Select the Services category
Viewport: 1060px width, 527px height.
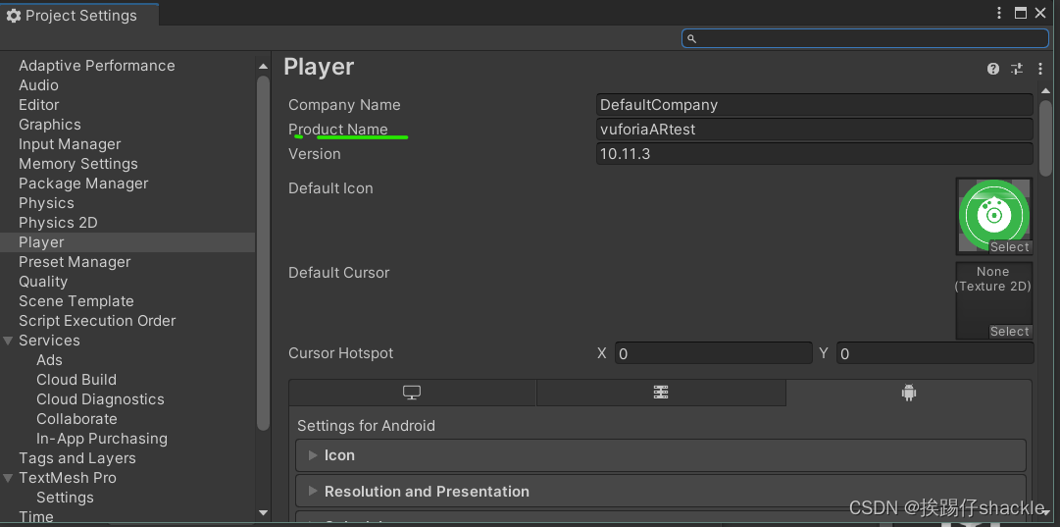[49, 341]
